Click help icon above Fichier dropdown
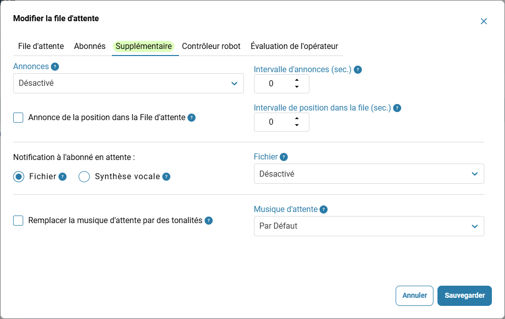This screenshot has width=505, height=319. [x=284, y=157]
